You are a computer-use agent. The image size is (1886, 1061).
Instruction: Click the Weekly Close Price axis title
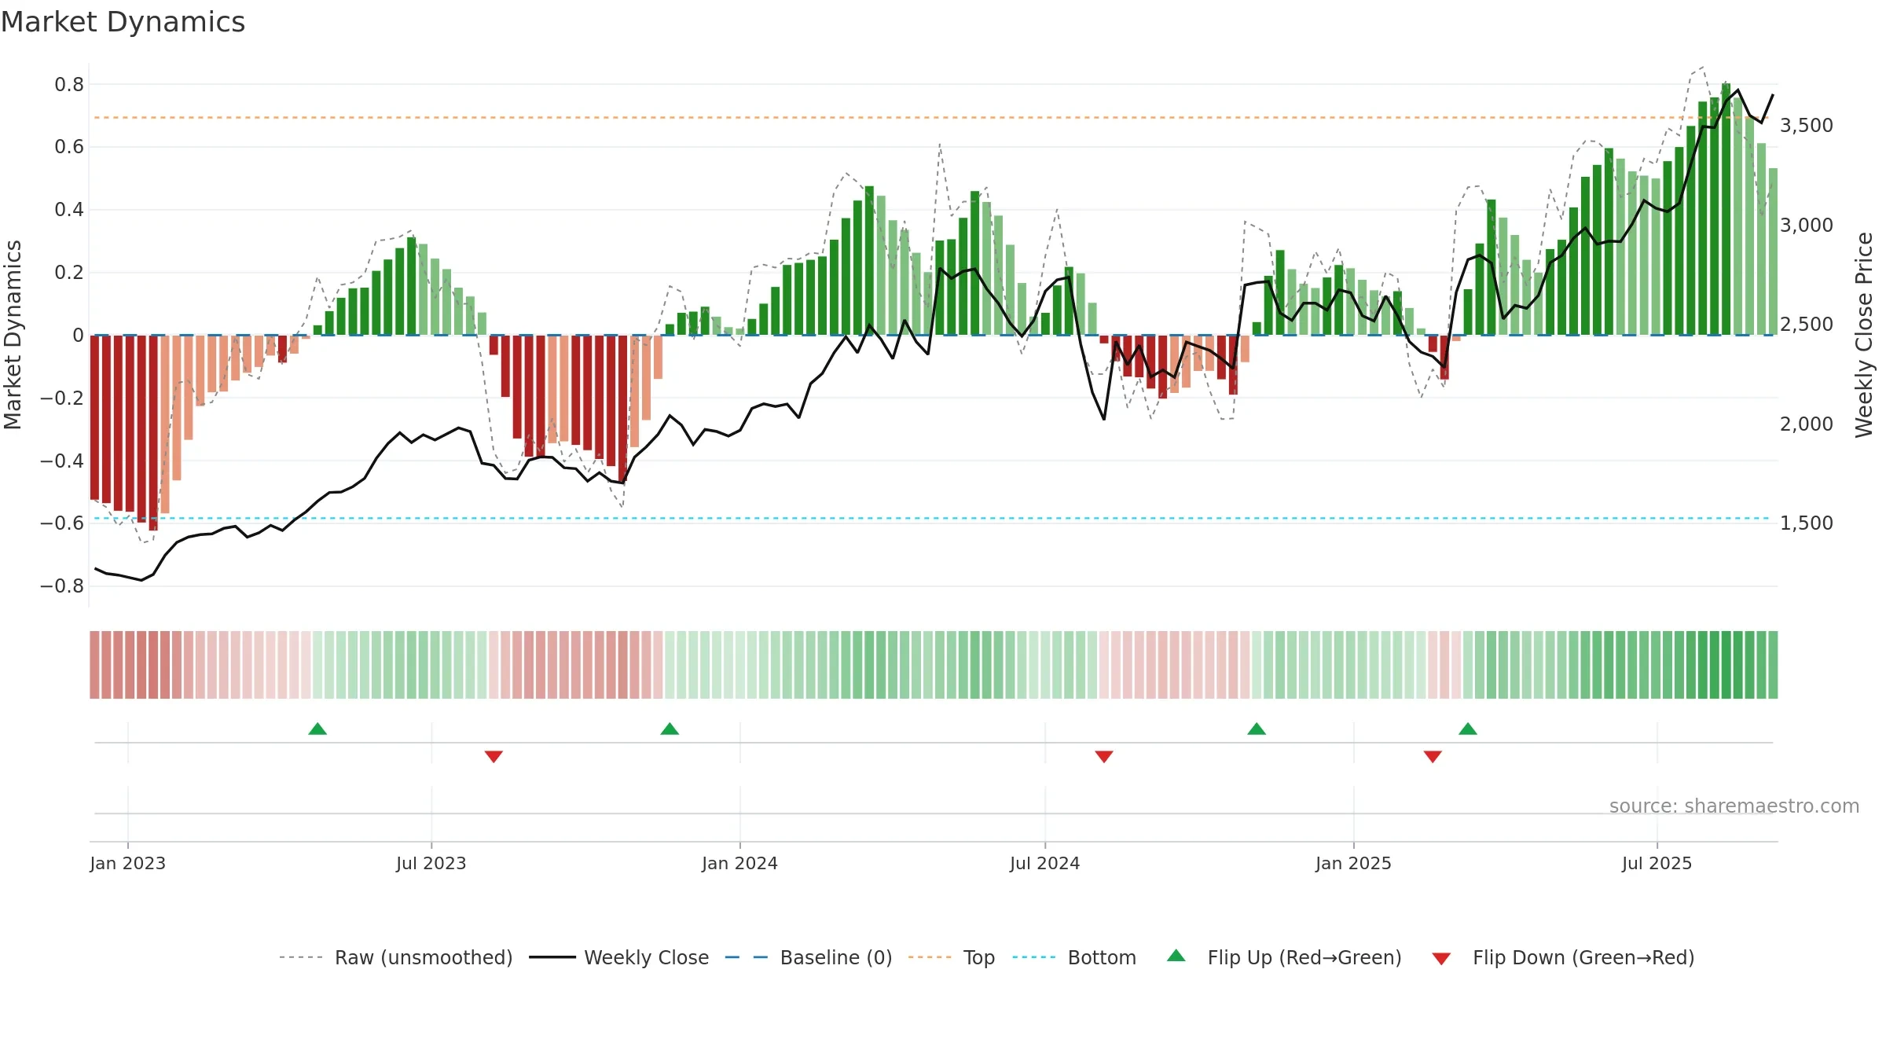click(x=1864, y=335)
